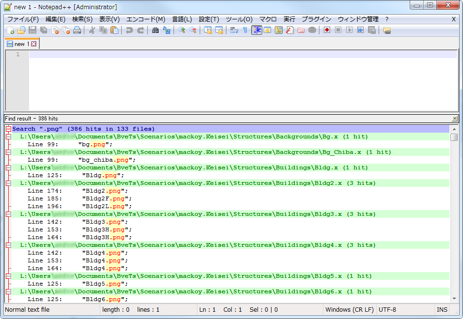Viewport: 463px width, 319px height.
Task: Toggle the highlighted indent guide icon
Action: (256, 30)
